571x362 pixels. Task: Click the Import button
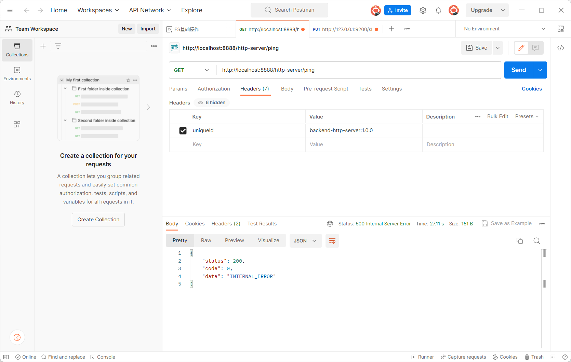148,29
